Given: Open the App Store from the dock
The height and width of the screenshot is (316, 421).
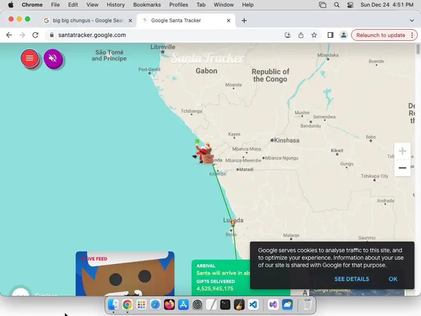Looking at the screenshot, I should 183,305.
